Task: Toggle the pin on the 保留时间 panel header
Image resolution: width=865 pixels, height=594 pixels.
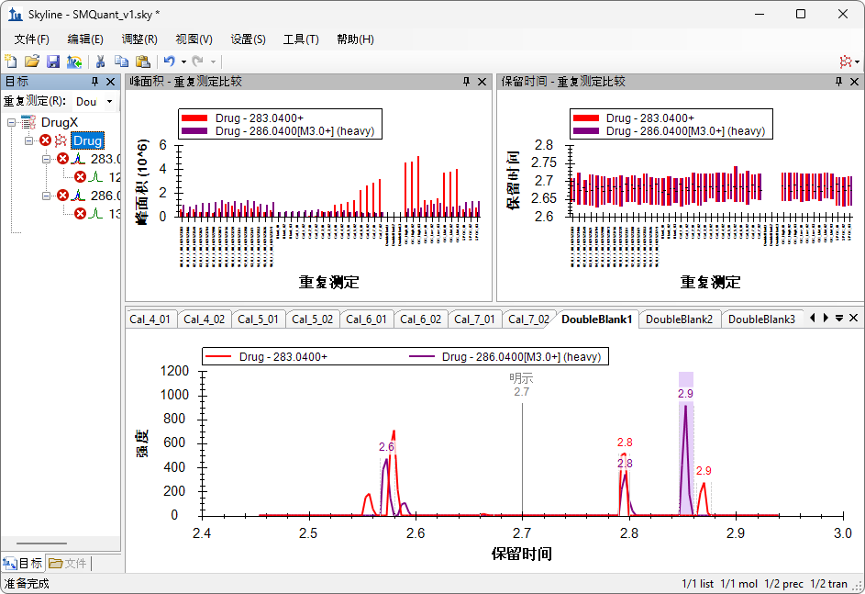Action: point(838,82)
